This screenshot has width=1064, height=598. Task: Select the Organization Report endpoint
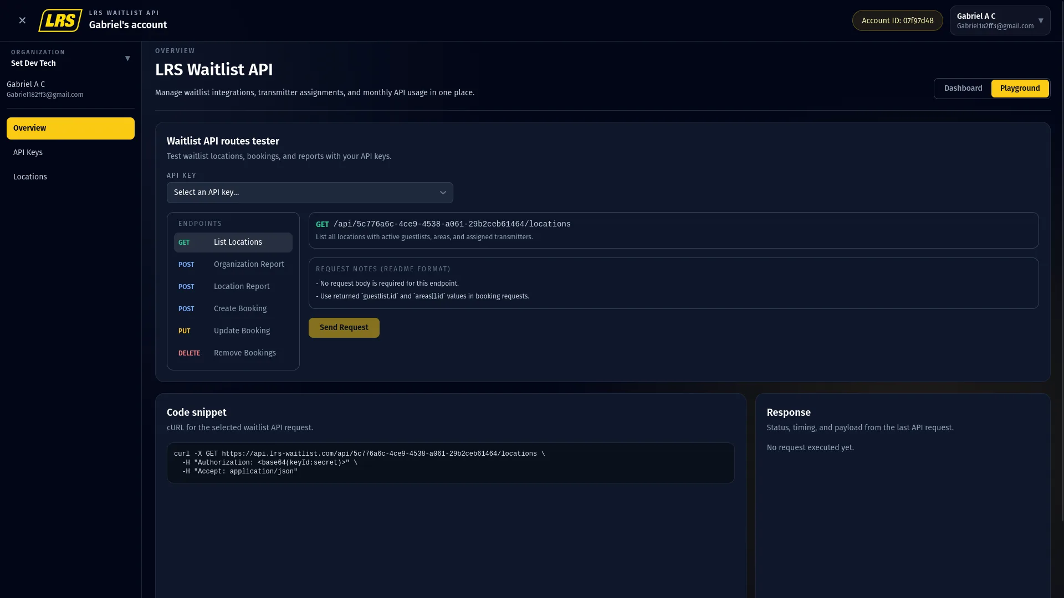(233, 265)
